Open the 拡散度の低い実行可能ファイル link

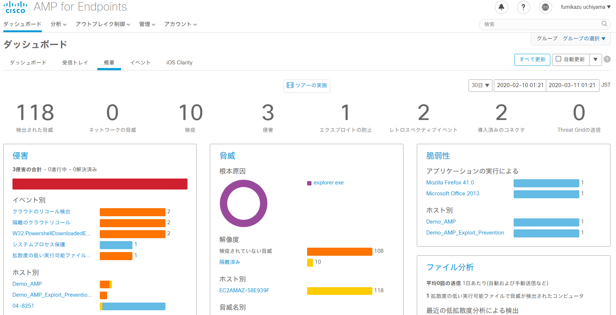52,255
